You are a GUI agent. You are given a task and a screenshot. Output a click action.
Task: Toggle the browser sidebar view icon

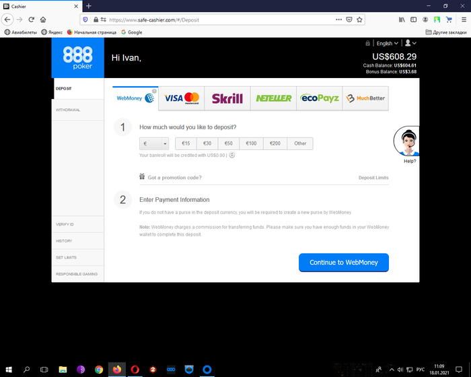coord(414,20)
